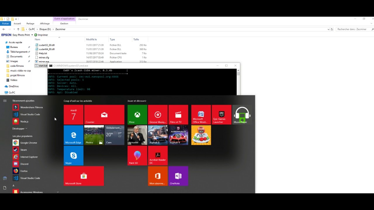The image size is (374, 210).
Task: Open the Skype tile
Action: (73, 155)
